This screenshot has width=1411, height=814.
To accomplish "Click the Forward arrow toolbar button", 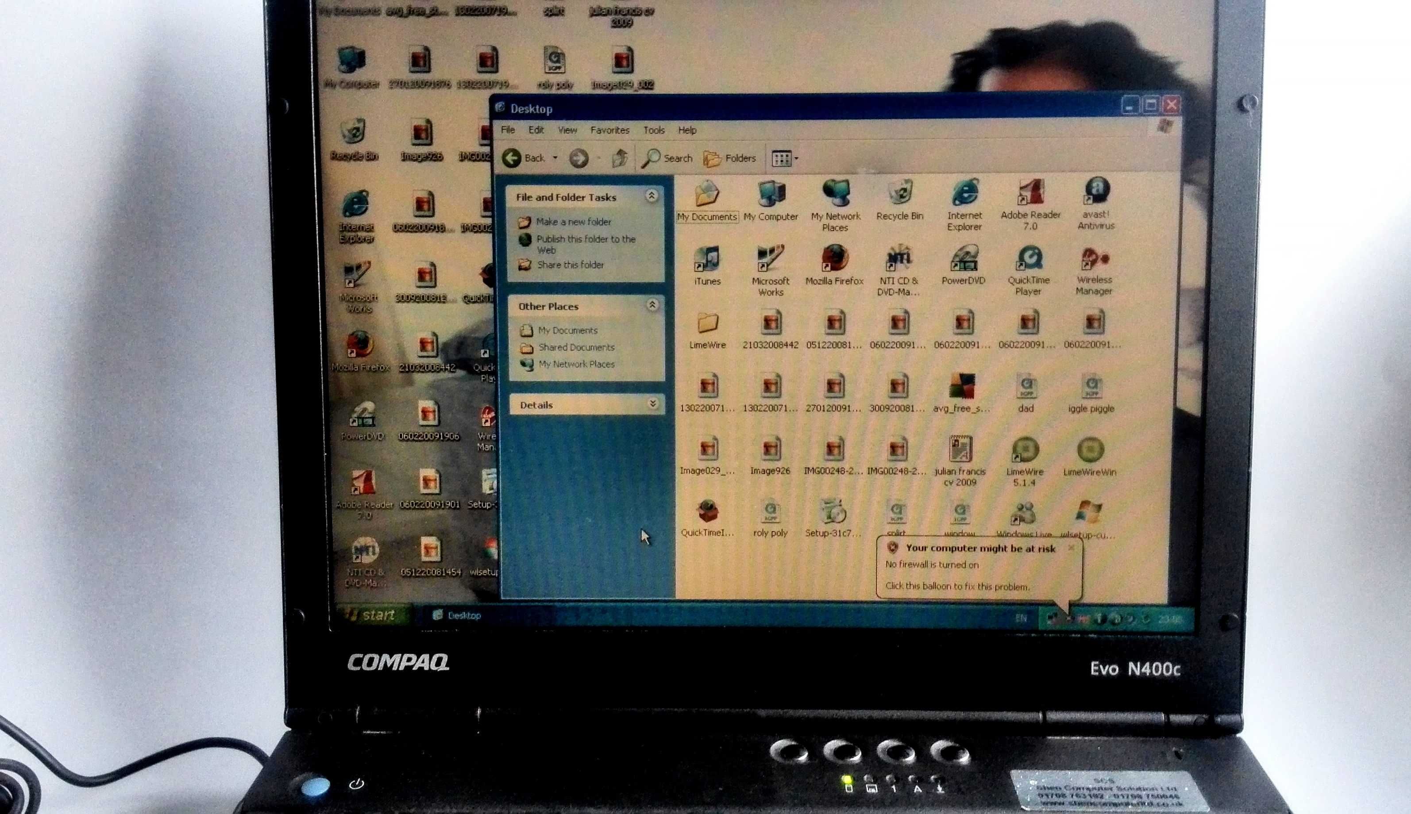I will pos(578,158).
